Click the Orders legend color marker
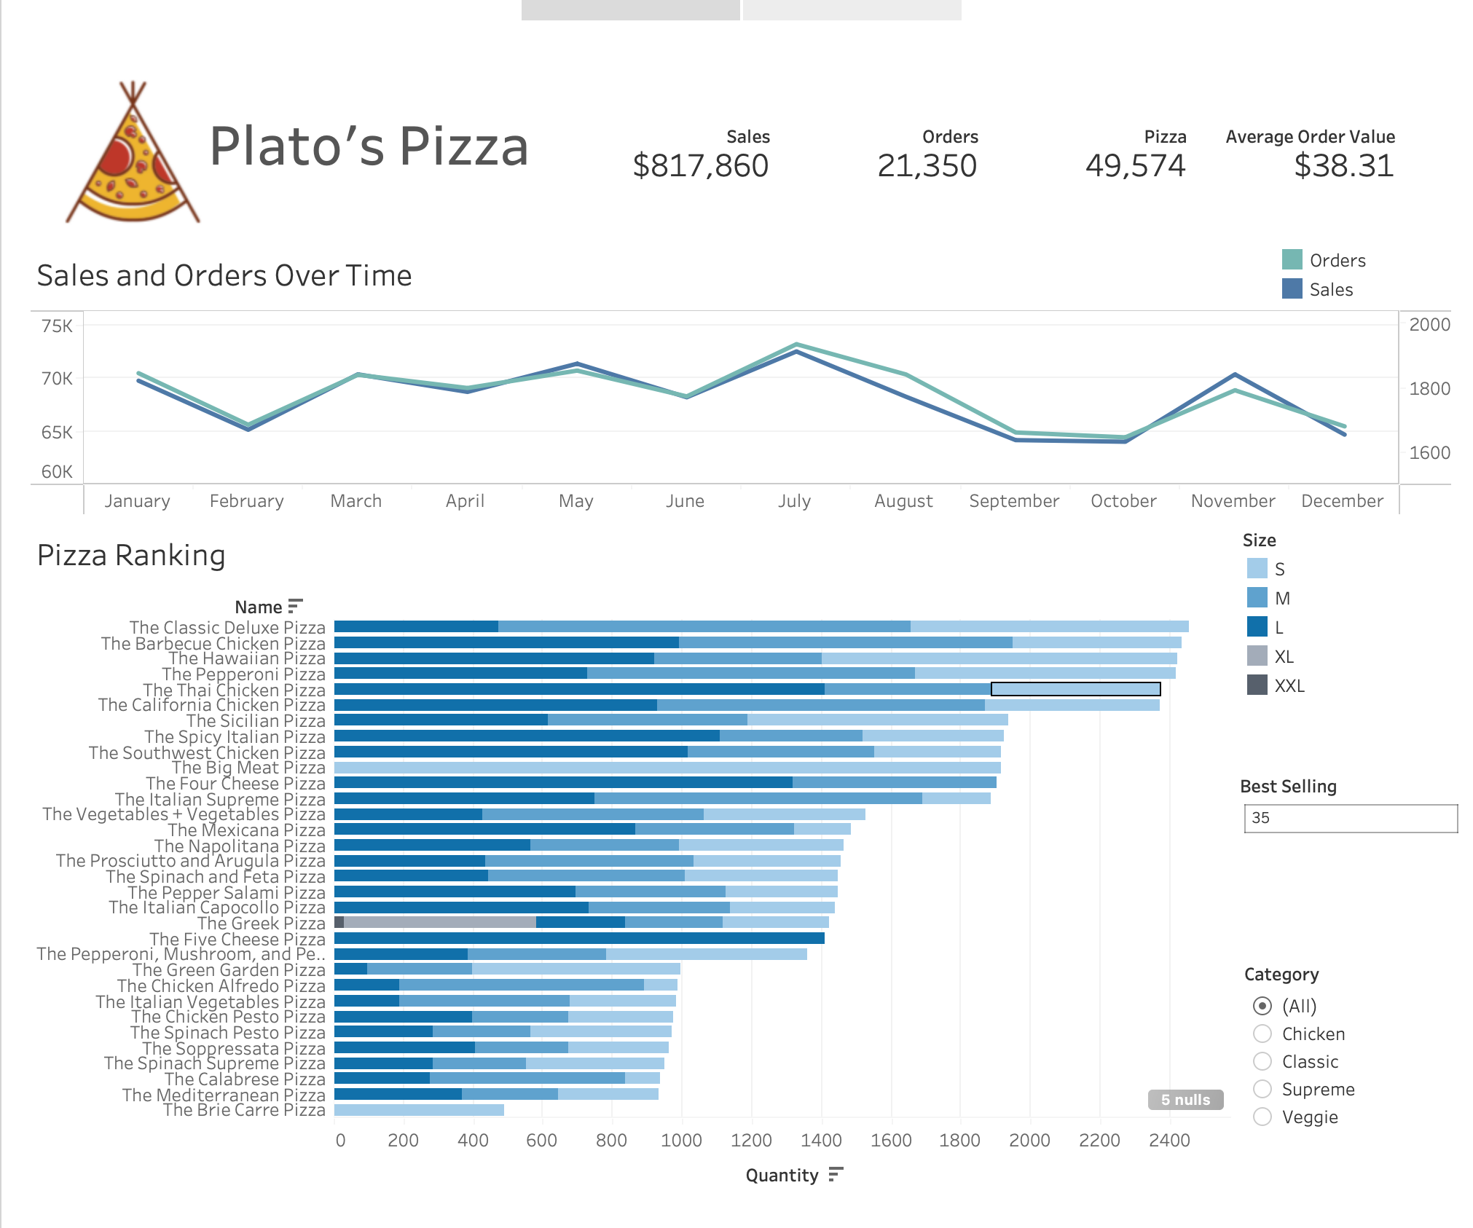The height and width of the screenshot is (1228, 1473). click(x=1291, y=259)
